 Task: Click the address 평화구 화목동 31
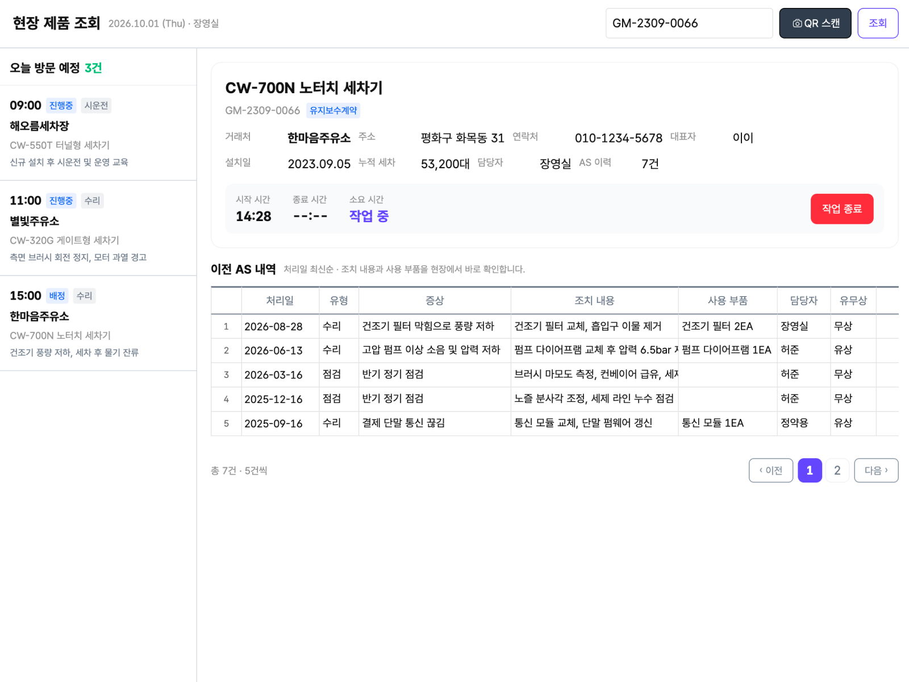(x=462, y=138)
